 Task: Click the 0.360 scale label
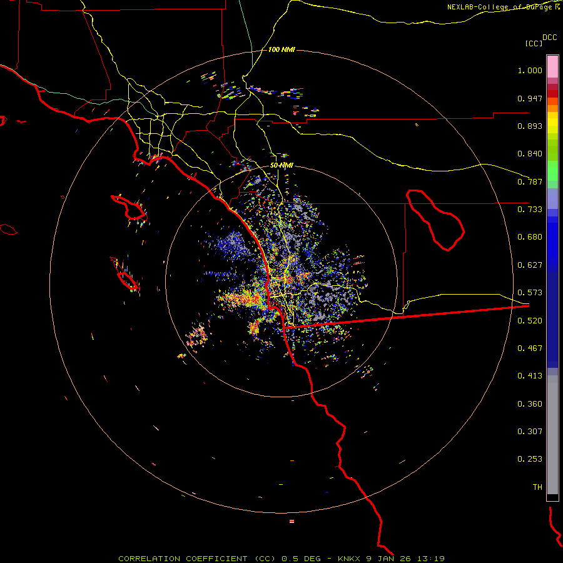click(x=530, y=404)
